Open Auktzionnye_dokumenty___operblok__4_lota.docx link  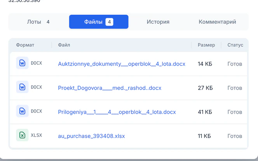coord(122,64)
